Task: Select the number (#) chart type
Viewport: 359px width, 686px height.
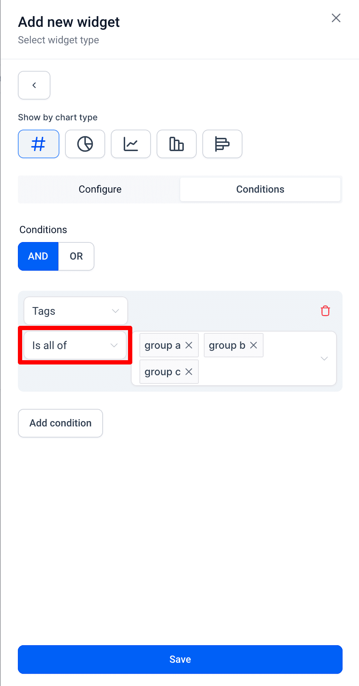Action: [39, 144]
